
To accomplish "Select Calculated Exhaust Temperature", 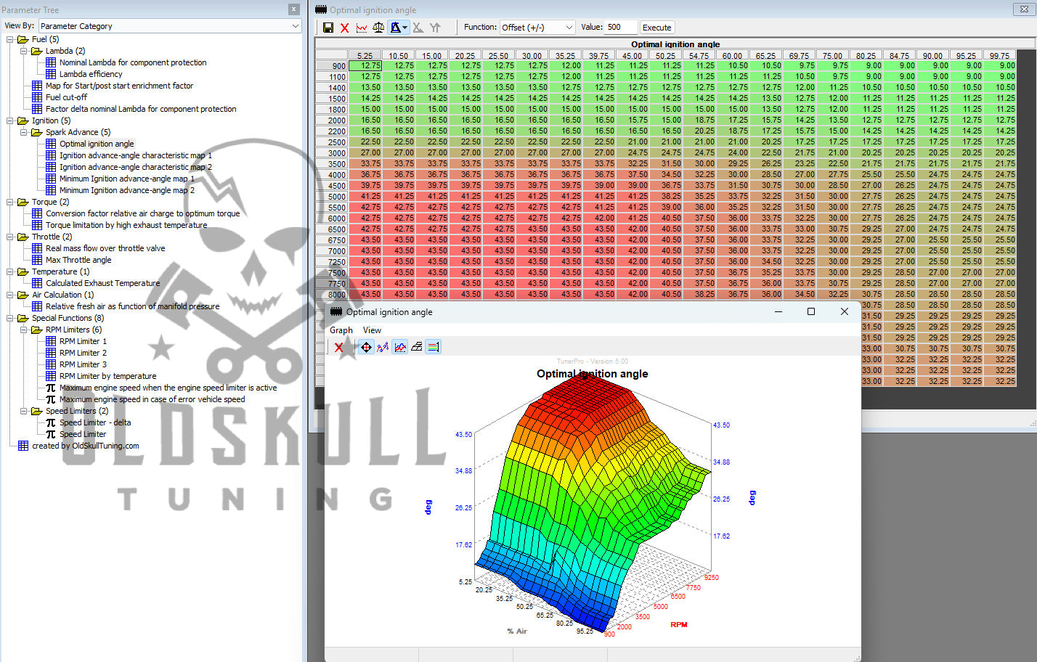I will coord(102,283).
